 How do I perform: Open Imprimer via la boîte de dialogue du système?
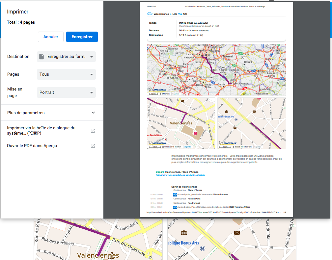click(52, 131)
